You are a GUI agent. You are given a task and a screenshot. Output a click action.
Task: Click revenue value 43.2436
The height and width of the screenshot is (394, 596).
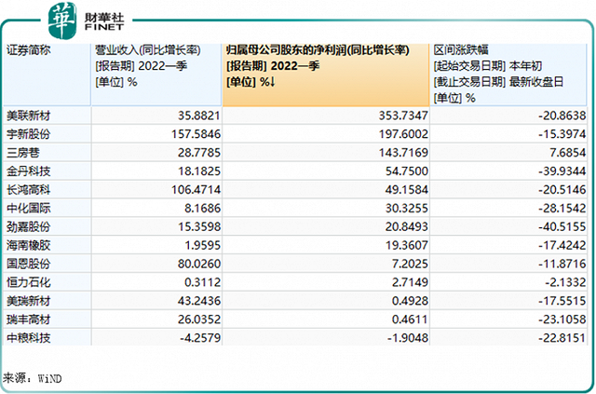click(199, 301)
